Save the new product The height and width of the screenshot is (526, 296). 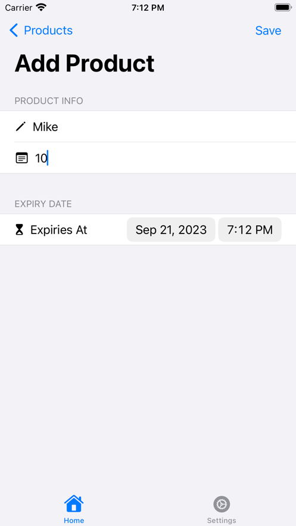(x=268, y=30)
